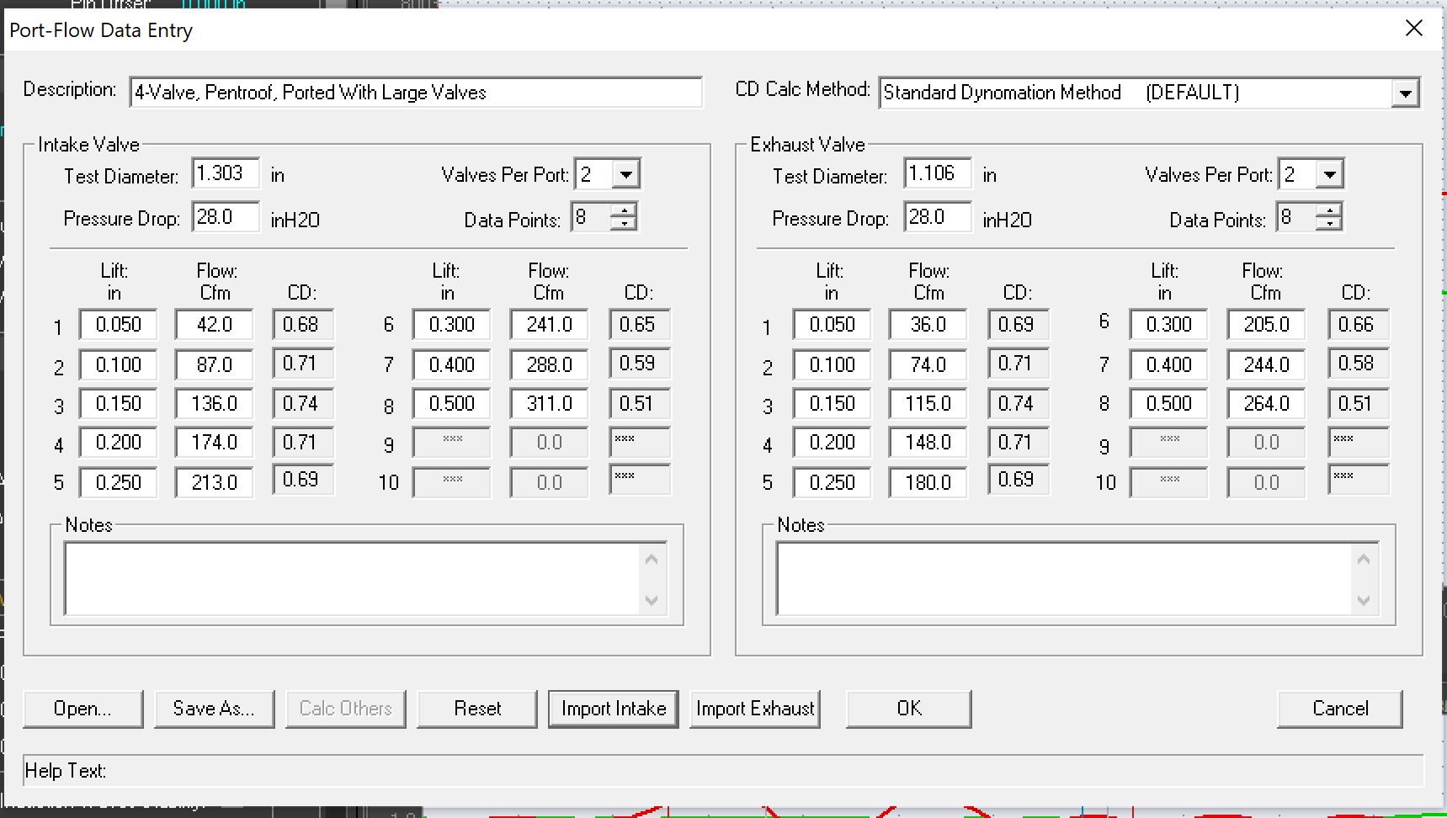Expand intake Valves Per Port dropdown
The width and height of the screenshot is (1447, 818).
(x=625, y=175)
